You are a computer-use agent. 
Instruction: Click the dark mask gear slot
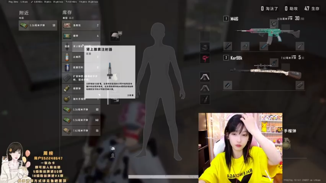tap(205, 47)
